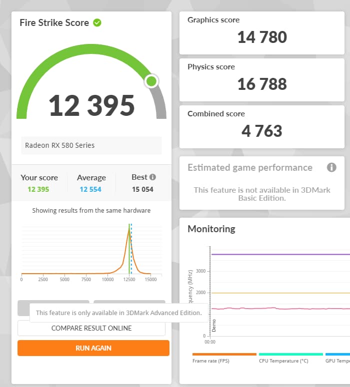
Task: Click Your score value 12 395
Action: (x=38, y=189)
